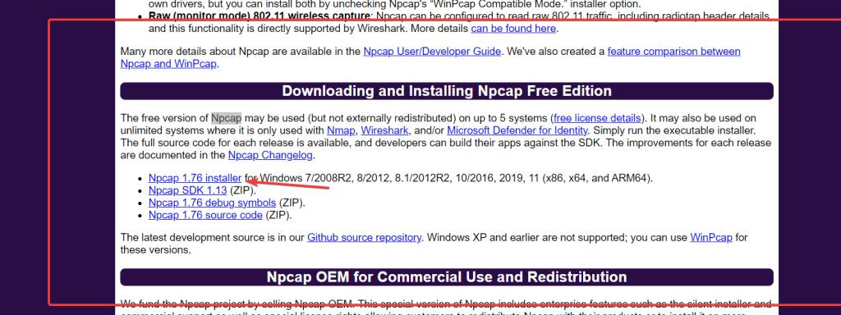Download the Npcap 1.76 installer
Viewport: 841px width, 315px height.
195,178
